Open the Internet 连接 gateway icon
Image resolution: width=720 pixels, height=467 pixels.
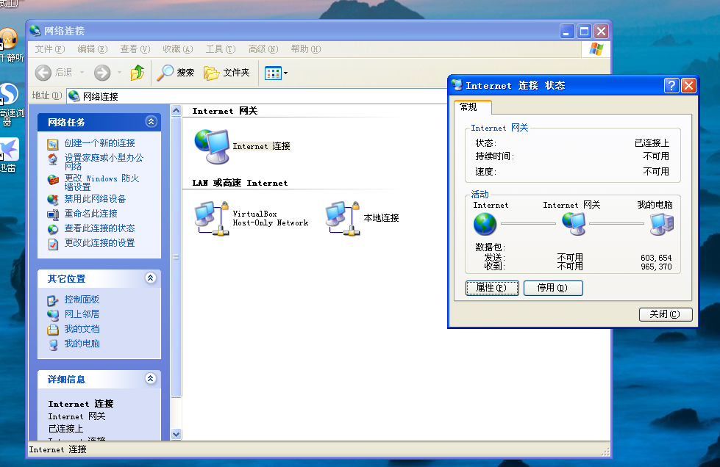pyautogui.click(x=212, y=145)
